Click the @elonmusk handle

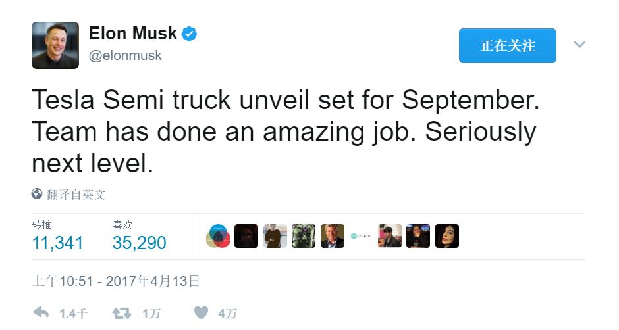click(125, 56)
